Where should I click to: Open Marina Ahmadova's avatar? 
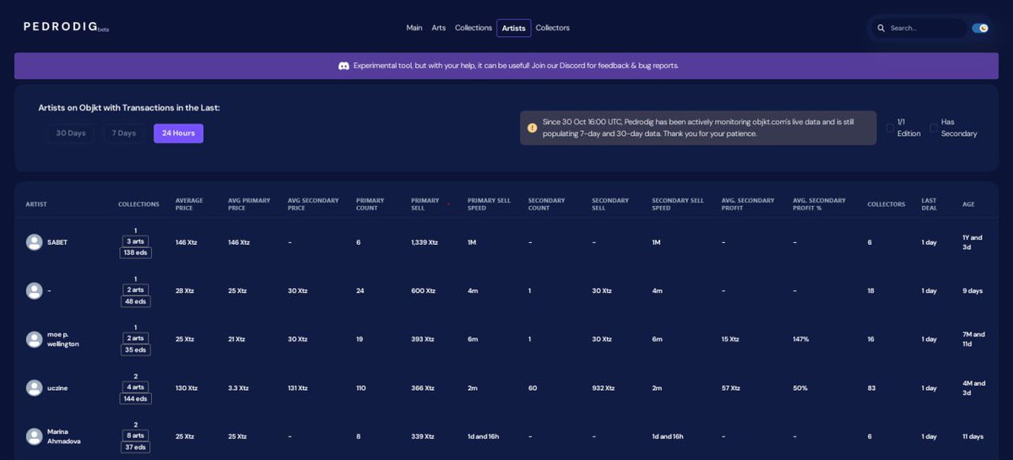click(34, 436)
